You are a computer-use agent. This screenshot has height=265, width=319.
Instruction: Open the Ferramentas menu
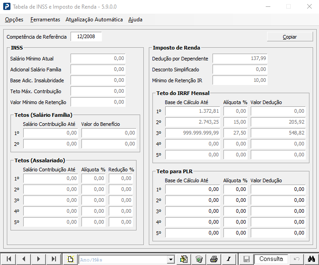(45, 20)
